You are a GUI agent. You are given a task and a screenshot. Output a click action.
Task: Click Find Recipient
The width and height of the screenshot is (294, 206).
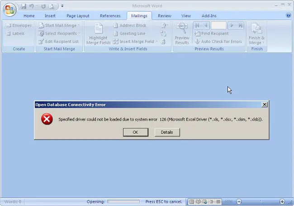tap(212, 33)
